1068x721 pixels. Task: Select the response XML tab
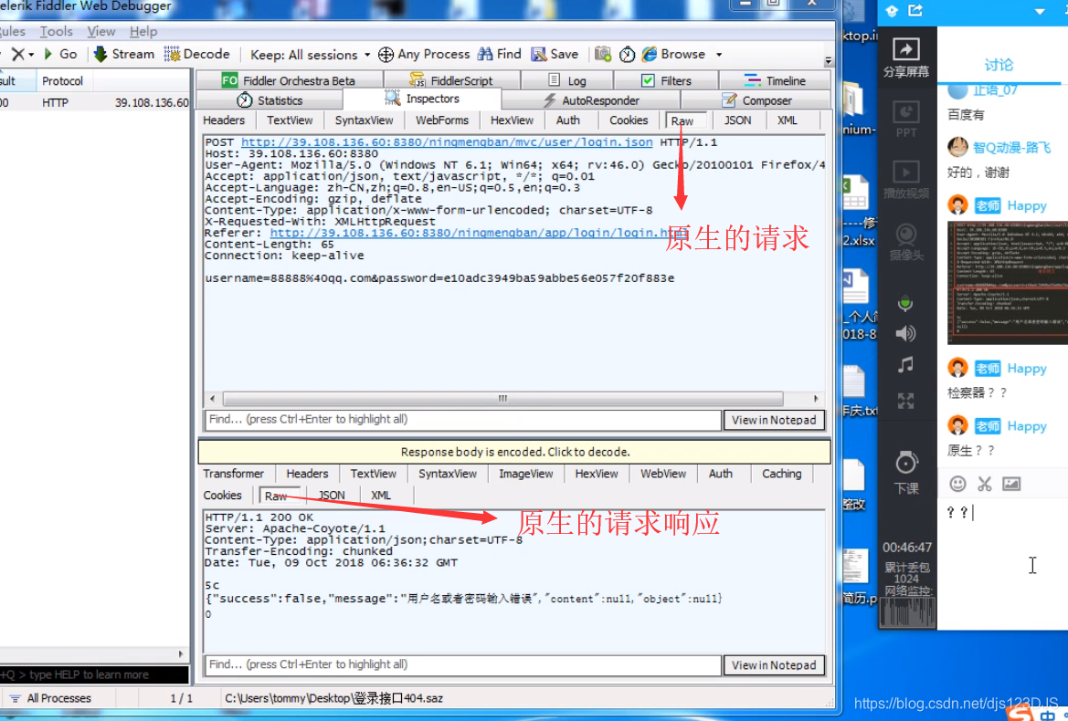click(381, 496)
